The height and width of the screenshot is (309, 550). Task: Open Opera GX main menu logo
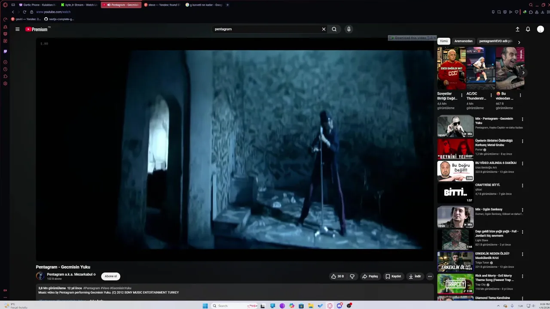pyautogui.click(x=5, y=5)
